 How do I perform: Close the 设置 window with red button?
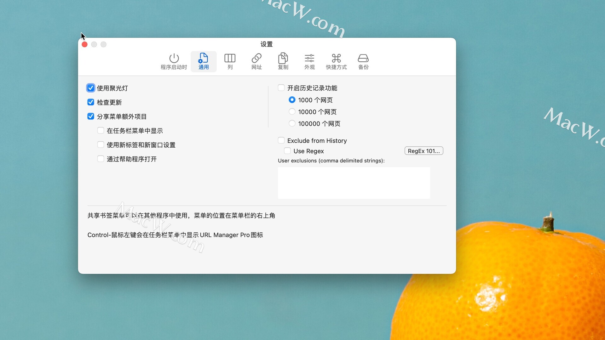tap(84, 44)
